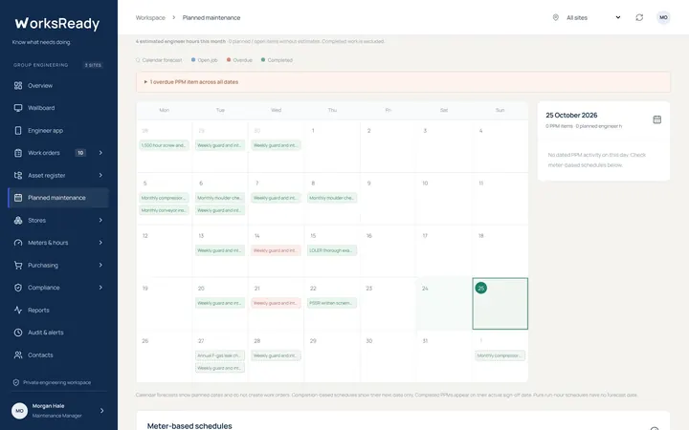Image resolution: width=689 pixels, height=430 pixels.
Task: Click the Overdue red legend dot
Action: [229, 59]
